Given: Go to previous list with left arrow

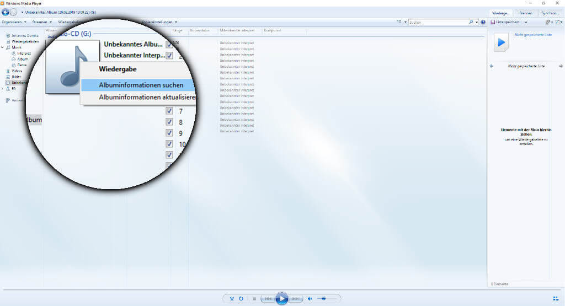Looking at the screenshot, I should pyautogui.click(x=492, y=66).
